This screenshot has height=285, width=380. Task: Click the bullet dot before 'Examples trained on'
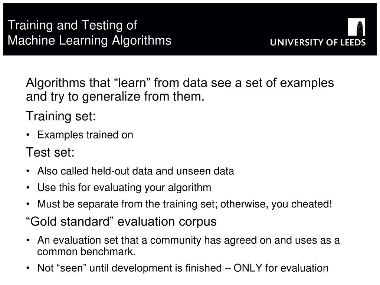(28, 135)
